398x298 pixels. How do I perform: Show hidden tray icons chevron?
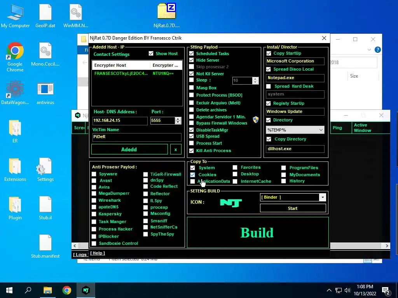click(x=329, y=290)
